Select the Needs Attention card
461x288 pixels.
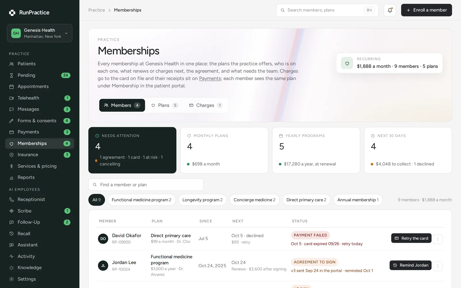point(132,150)
